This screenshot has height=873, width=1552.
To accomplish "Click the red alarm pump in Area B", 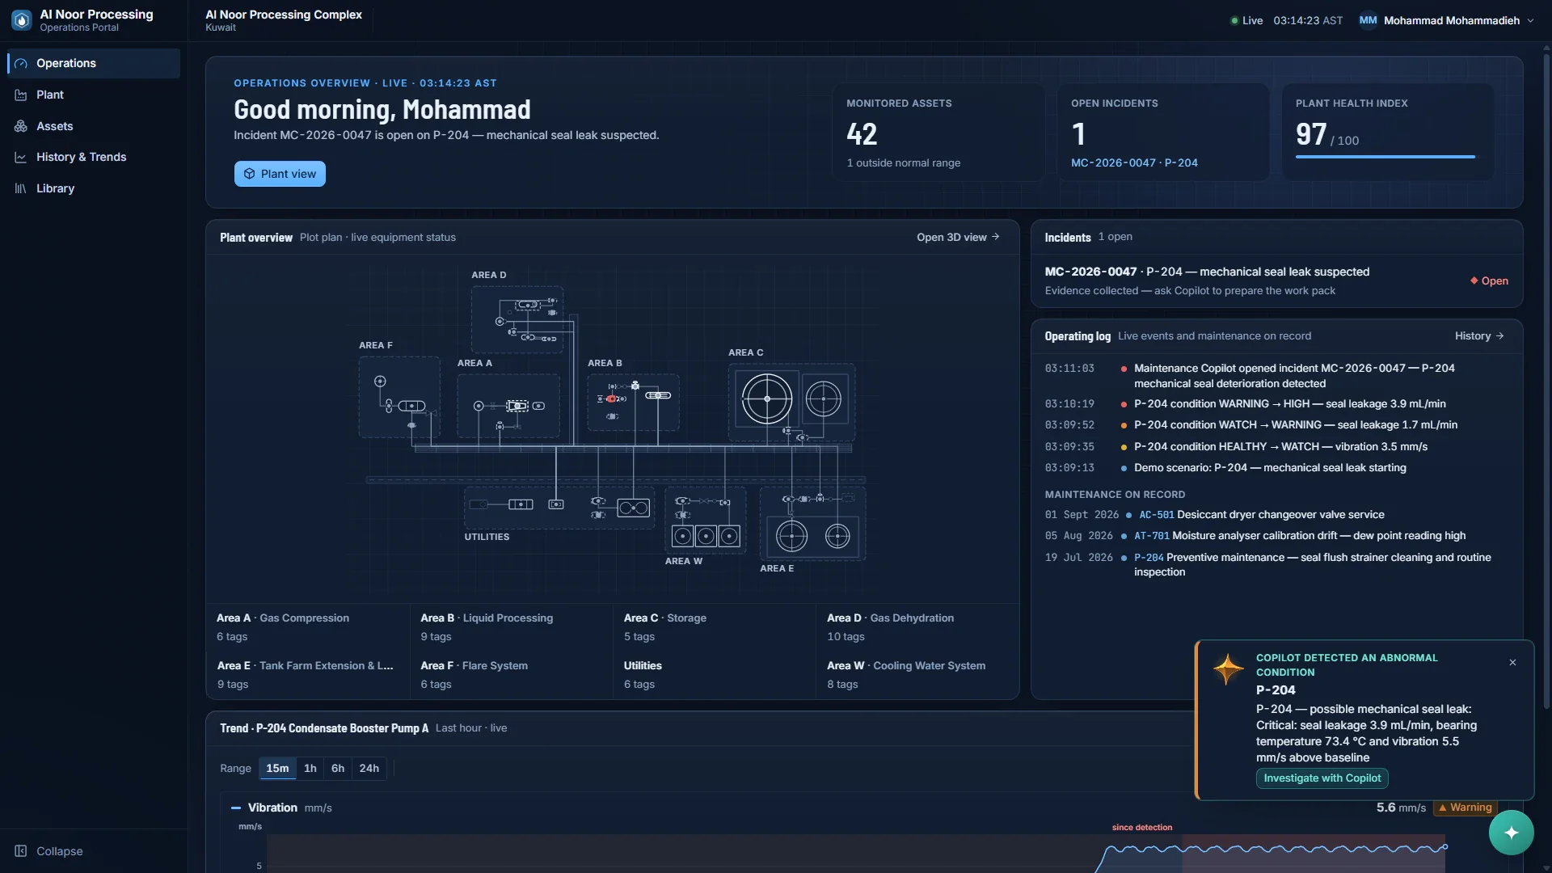I will point(612,399).
